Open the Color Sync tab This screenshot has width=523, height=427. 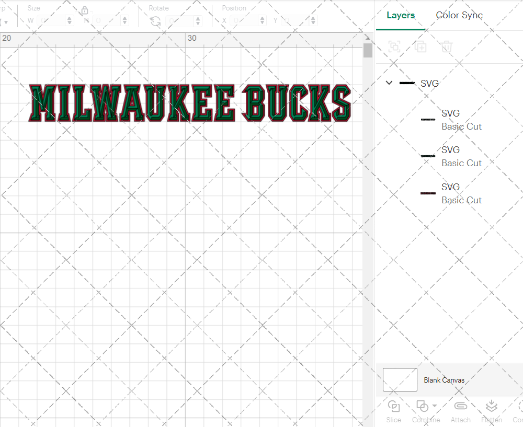459,15
